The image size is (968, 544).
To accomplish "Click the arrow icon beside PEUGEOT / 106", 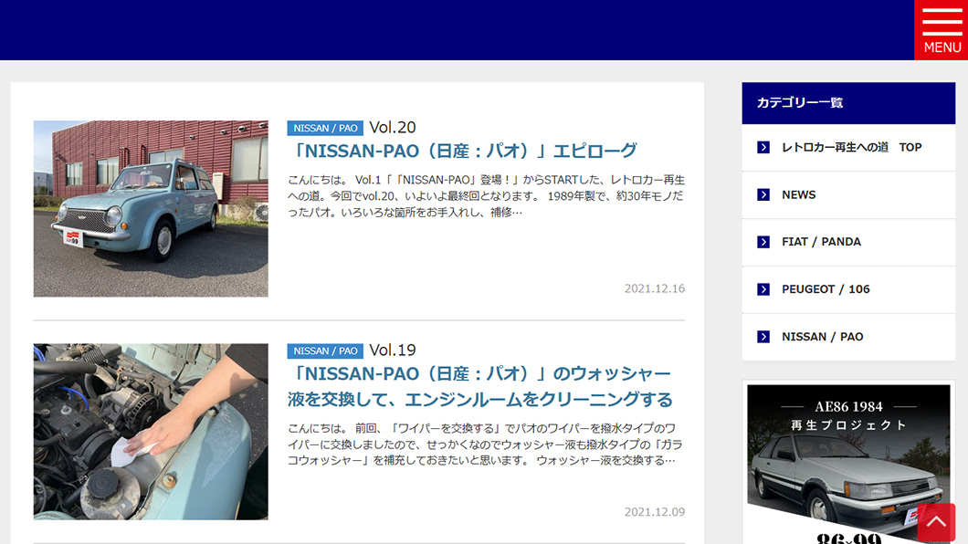I will coord(763,288).
